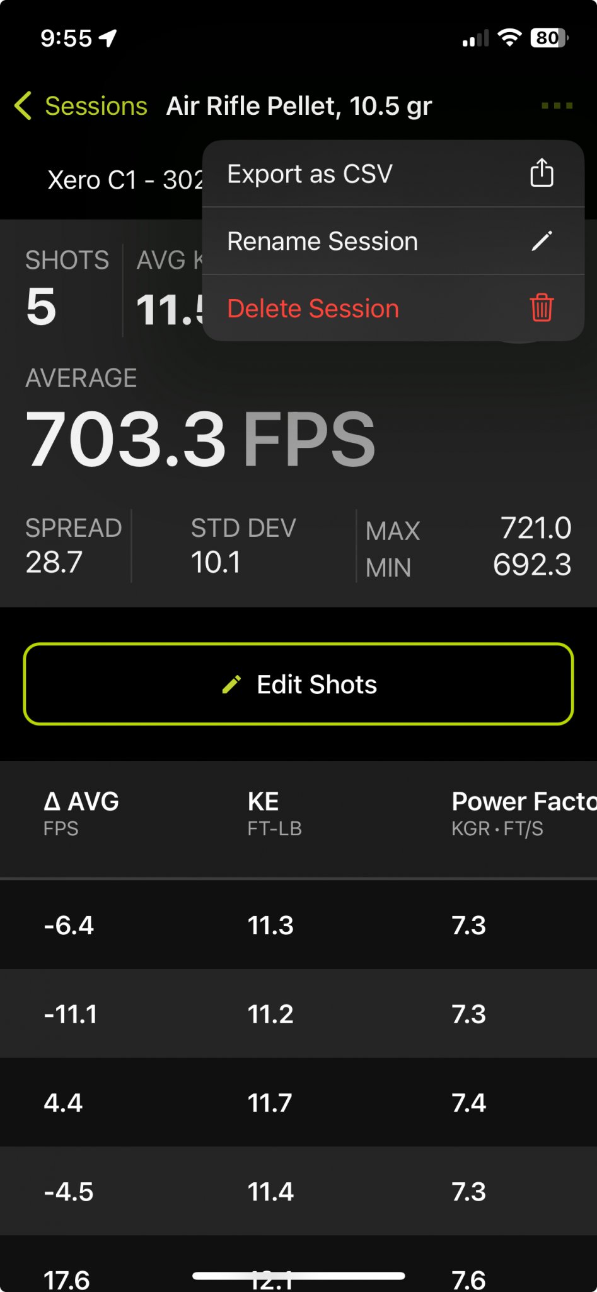The height and width of the screenshot is (1292, 597).
Task: Open the three-dot more options menu
Action: tap(557, 106)
